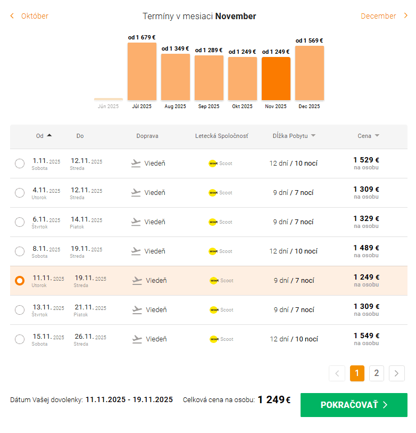Go to next page with right arrow
The width and height of the screenshot is (416, 433).
coord(397,373)
